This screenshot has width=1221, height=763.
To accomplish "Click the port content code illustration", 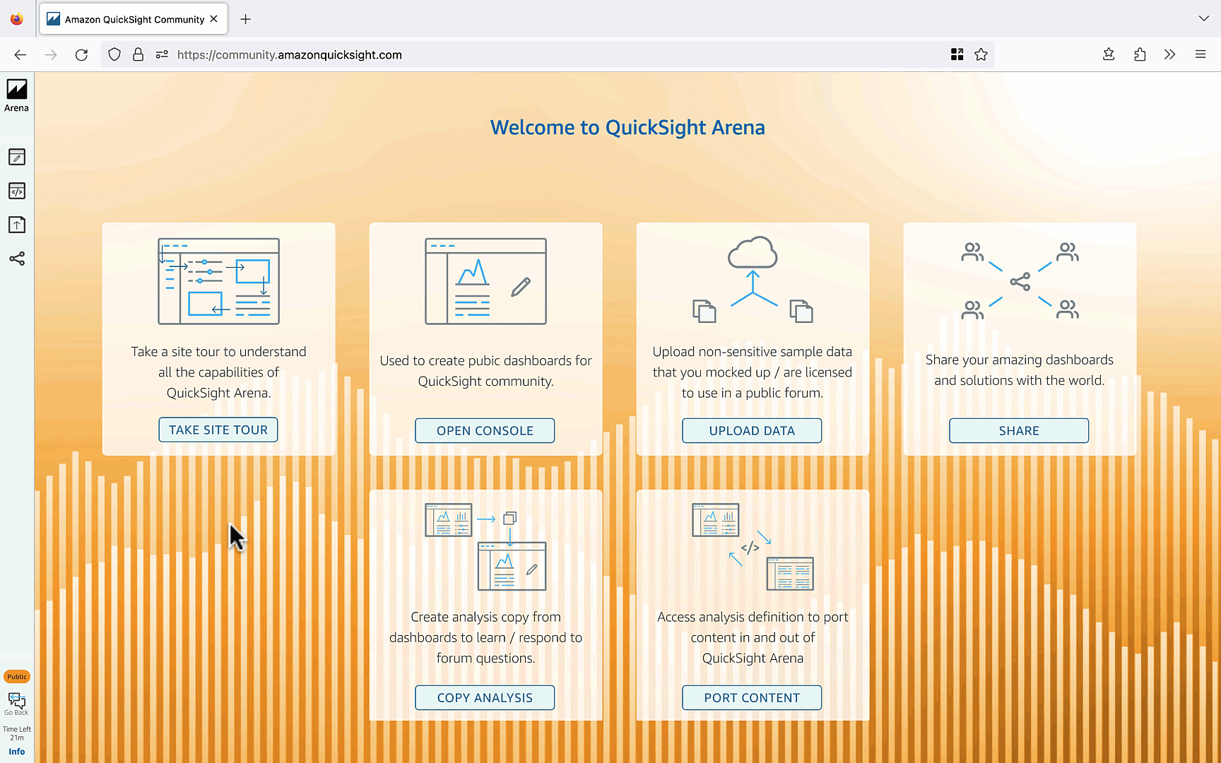I will coord(753,547).
